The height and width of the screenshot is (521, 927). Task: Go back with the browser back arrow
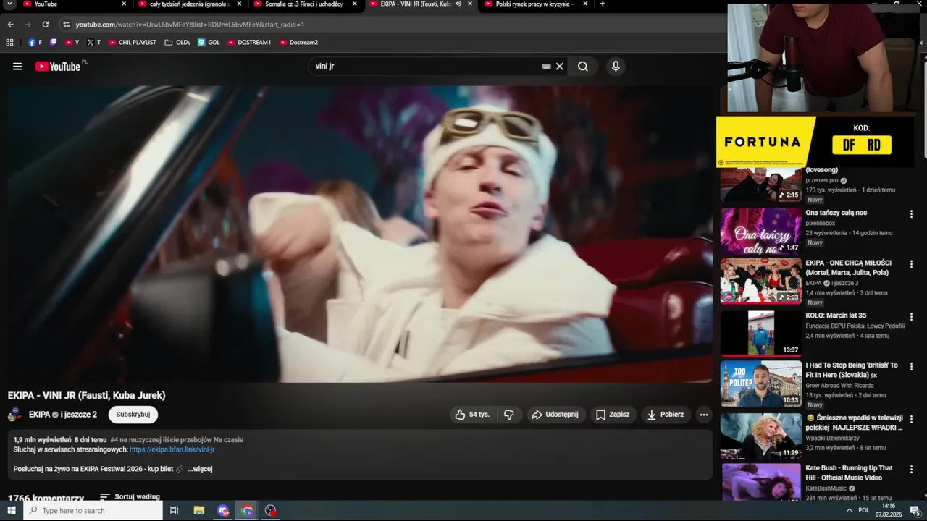(11, 24)
